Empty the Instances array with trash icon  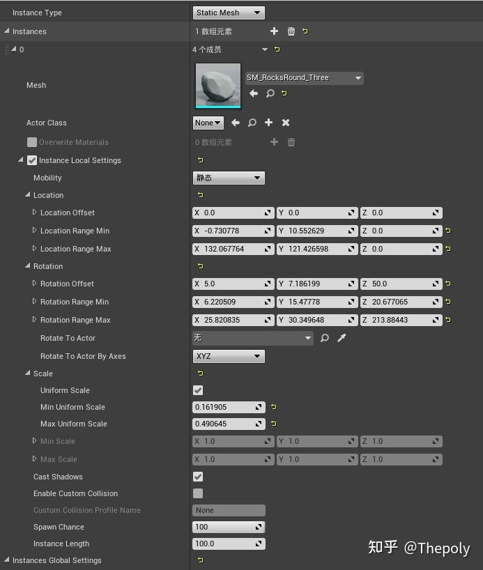(291, 31)
